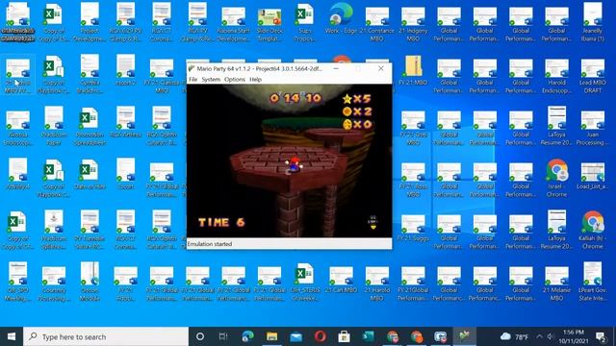Click the 'Emulation started' status bar text

coord(210,244)
